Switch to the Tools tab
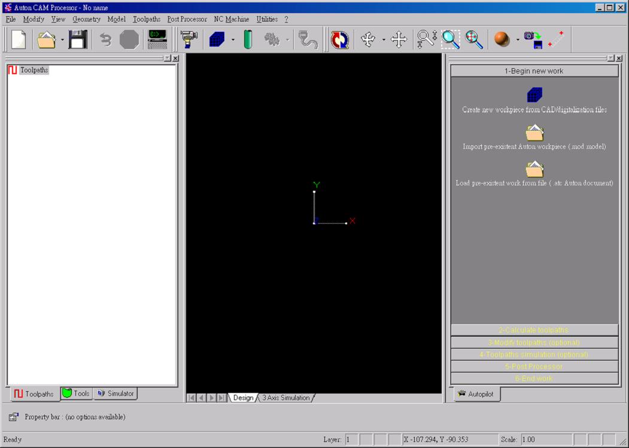 tap(76, 394)
